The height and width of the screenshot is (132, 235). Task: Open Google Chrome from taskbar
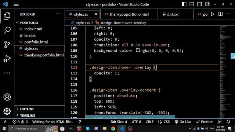[x=113, y=129]
